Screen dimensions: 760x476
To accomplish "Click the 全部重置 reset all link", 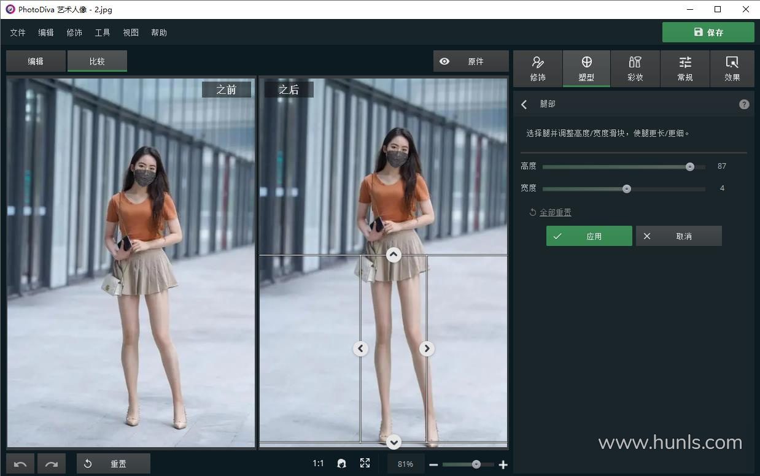I will coord(555,212).
